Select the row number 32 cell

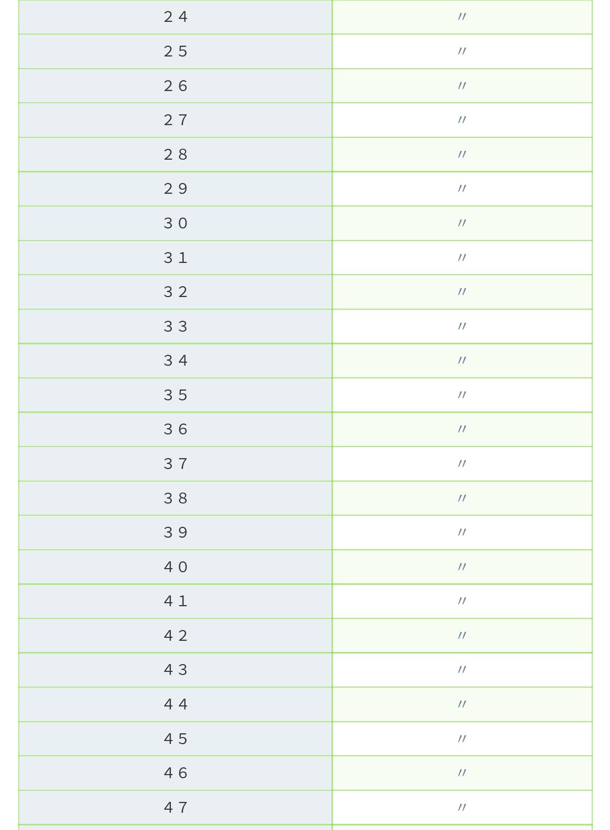point(175,292)
